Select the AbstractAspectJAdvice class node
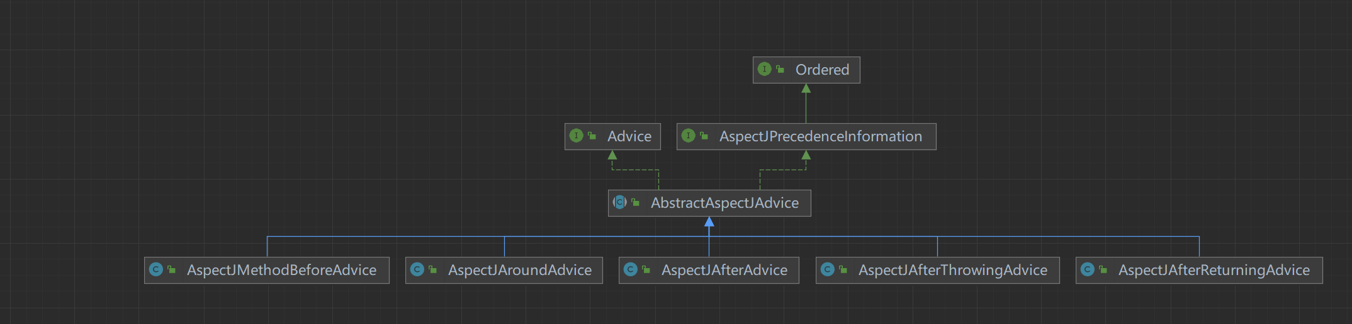 tap(709, 203)
